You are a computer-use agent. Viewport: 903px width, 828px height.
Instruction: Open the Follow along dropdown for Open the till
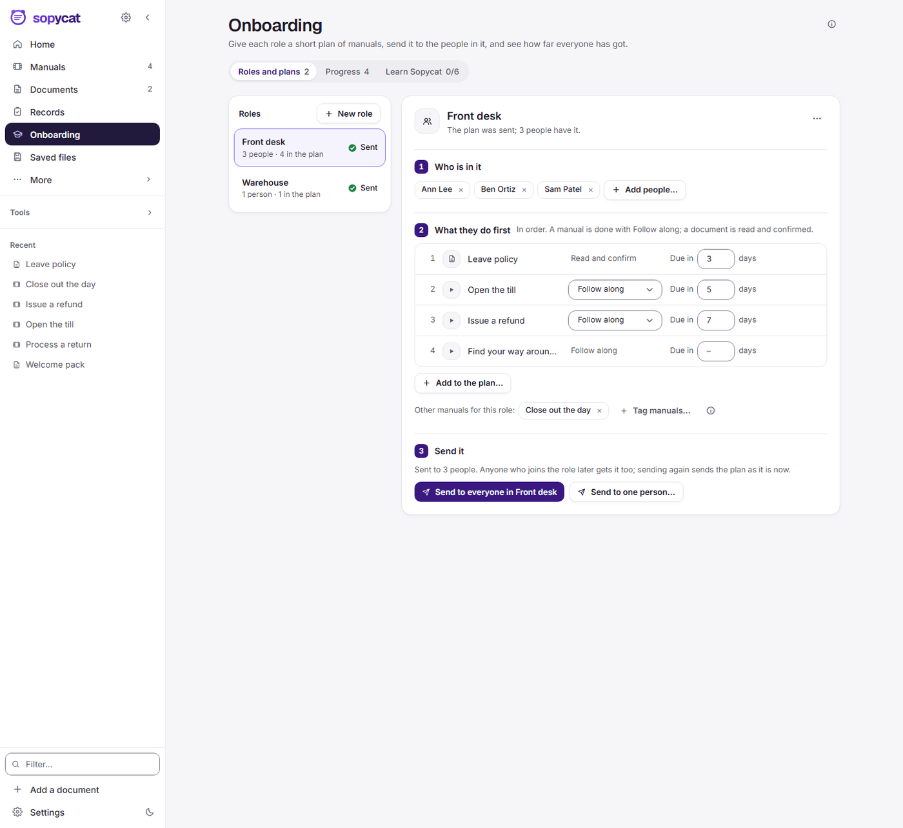[615, 290]
